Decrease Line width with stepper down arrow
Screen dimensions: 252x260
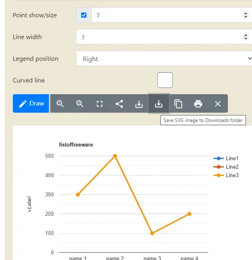246,38
